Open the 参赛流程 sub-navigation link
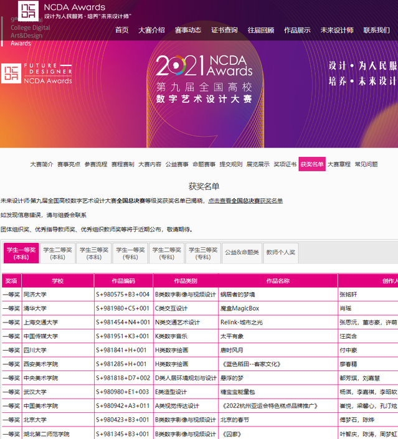The width and height of the screenshot is (398, 439). (96, 164)
